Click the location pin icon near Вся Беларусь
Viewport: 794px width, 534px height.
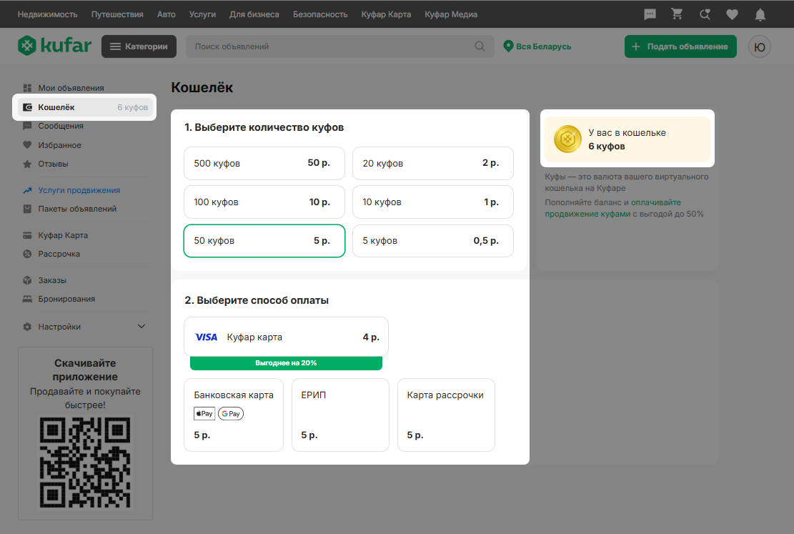tap(508, 46)
